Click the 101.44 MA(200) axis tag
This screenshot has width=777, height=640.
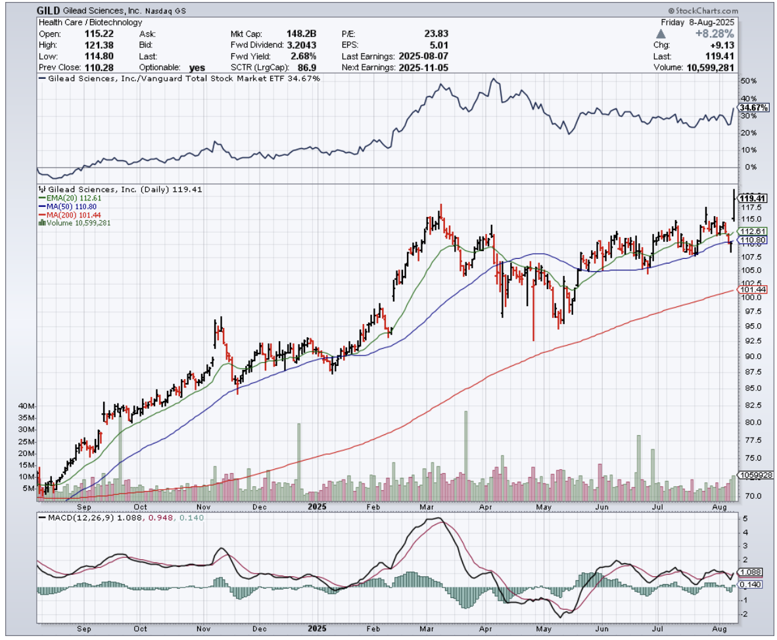[753, 289]
